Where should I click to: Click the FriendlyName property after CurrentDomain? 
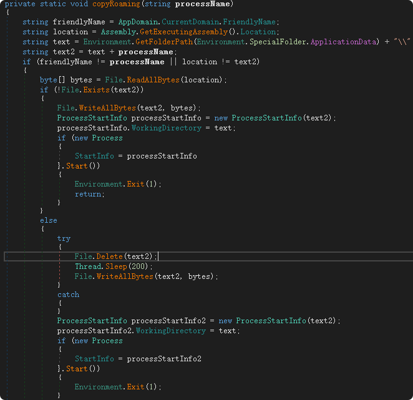(x=247, y=22)
